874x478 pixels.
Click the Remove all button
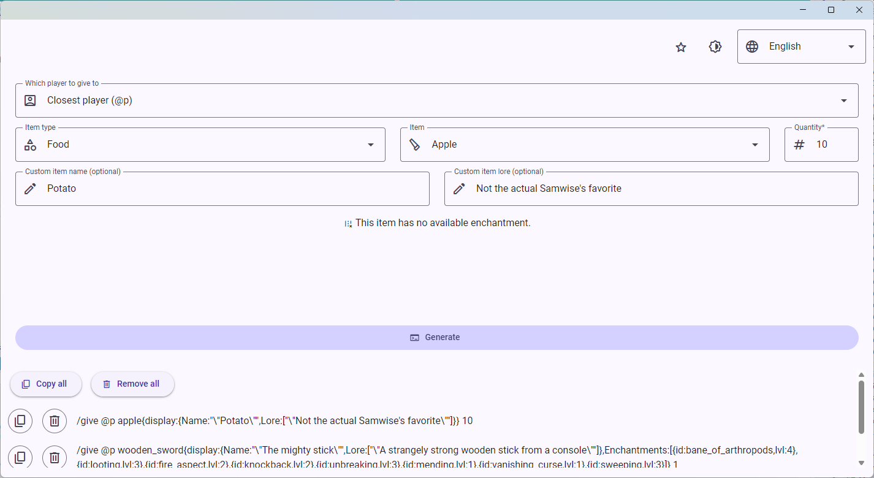pos(132,384)
